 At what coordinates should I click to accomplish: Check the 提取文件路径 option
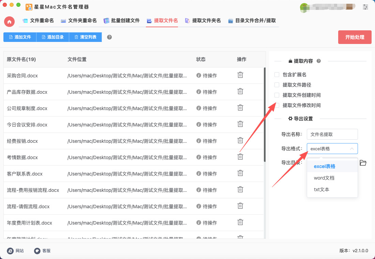click(x=277, y=85)
